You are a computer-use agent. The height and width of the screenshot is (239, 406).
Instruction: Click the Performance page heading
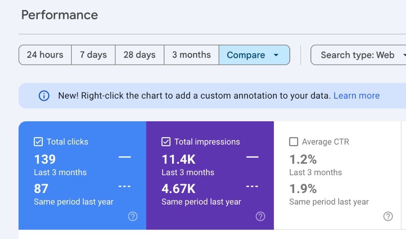pos(59,15)
